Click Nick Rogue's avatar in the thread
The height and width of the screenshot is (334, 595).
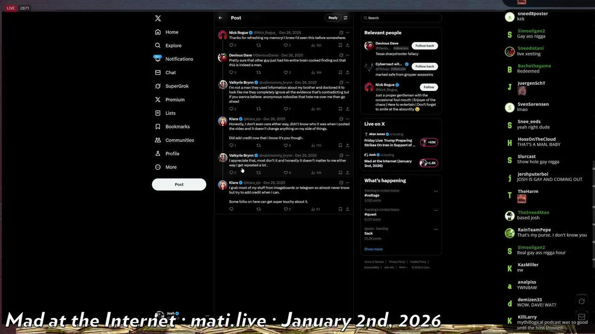coord(223,35)
